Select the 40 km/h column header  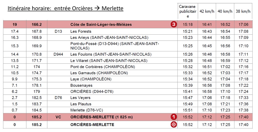pyautogui.click(x=225, y=11)
